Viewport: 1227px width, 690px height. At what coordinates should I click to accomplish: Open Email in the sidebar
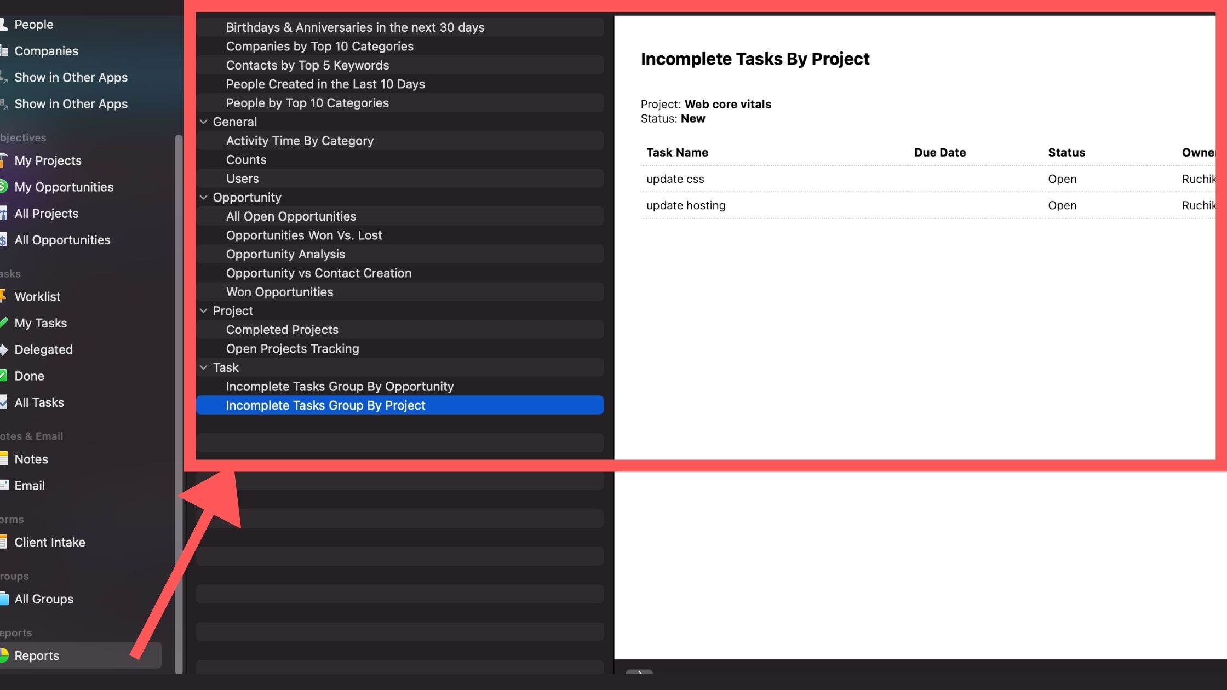pos(30,486)
